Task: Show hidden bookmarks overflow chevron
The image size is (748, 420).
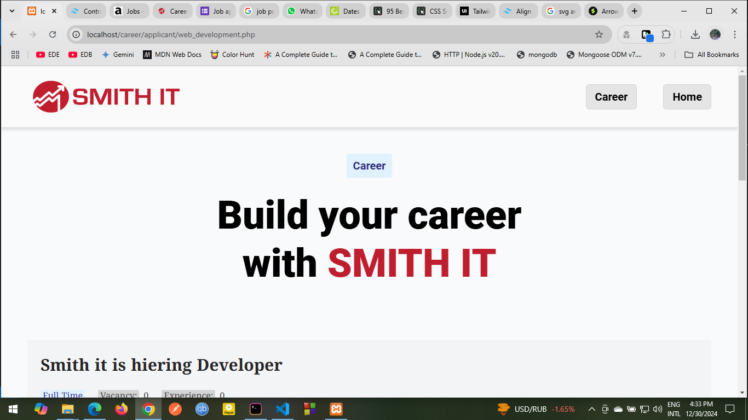Action: (663, 55)
